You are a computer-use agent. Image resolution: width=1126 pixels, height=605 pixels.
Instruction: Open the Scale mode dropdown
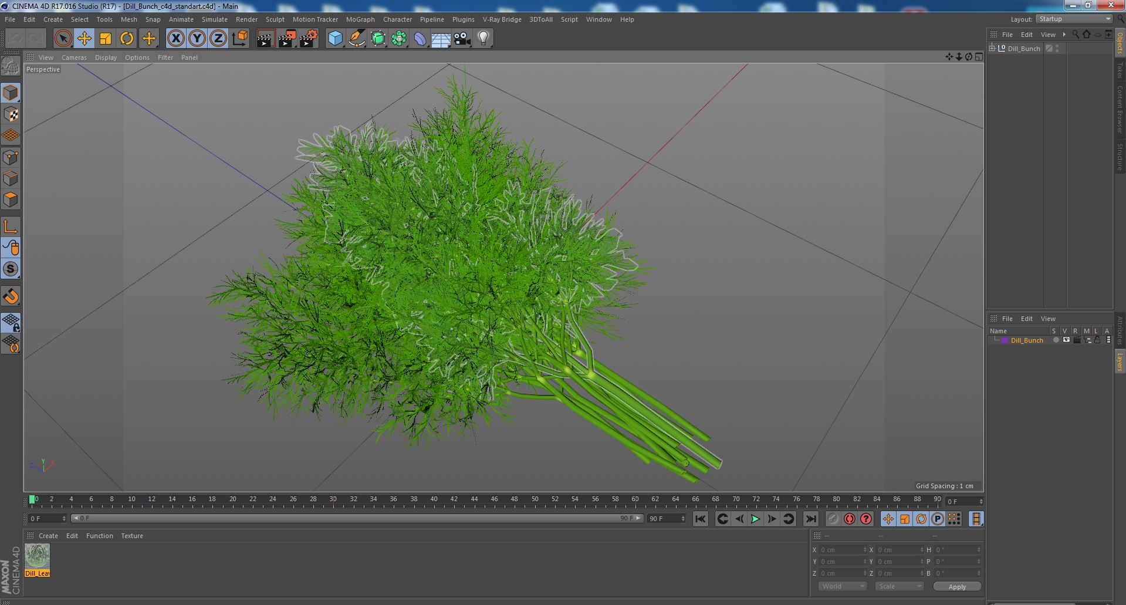pos(899,586)
